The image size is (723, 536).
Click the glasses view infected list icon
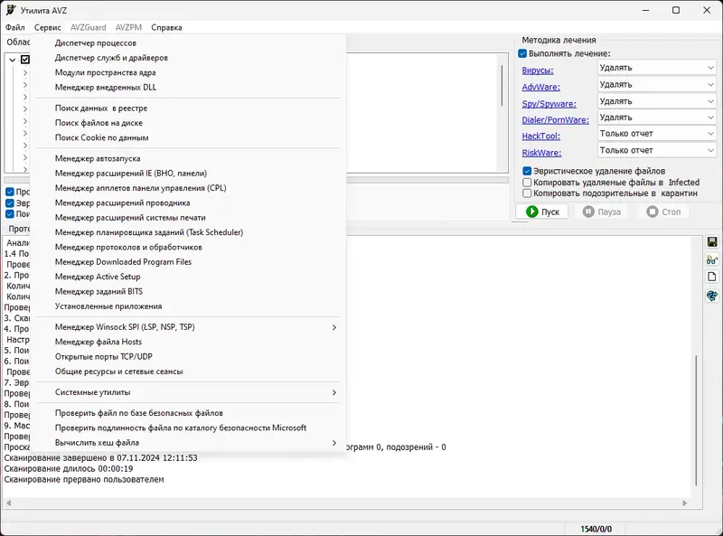point(712,259)
